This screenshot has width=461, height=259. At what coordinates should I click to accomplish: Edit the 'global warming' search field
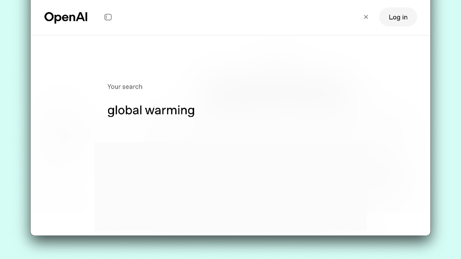point(151,111)
